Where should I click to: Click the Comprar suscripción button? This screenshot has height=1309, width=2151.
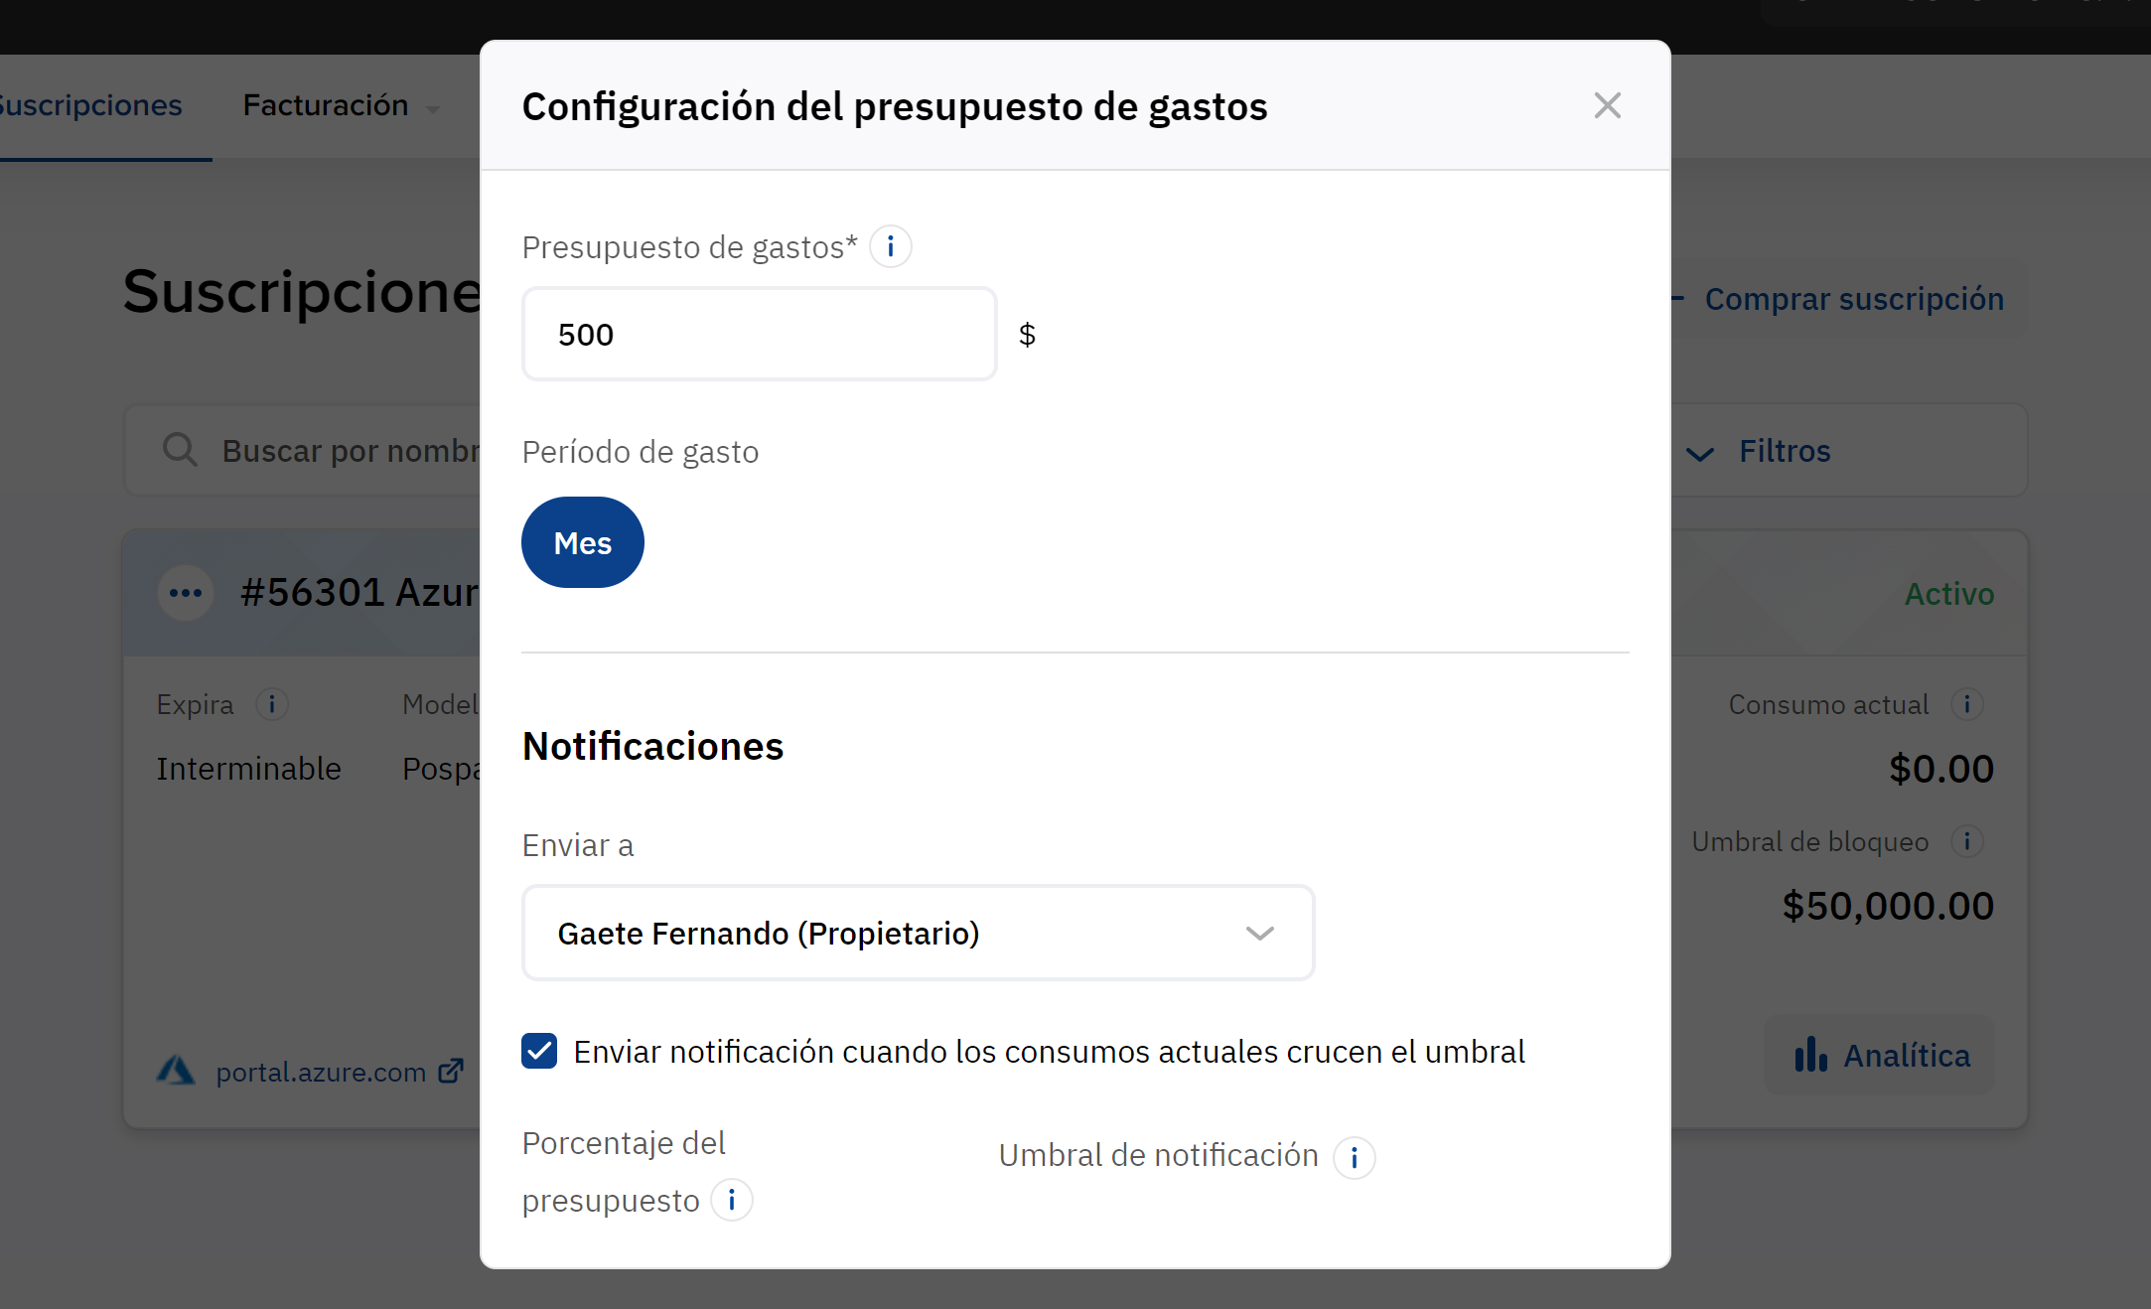[x=1853, y=299]
